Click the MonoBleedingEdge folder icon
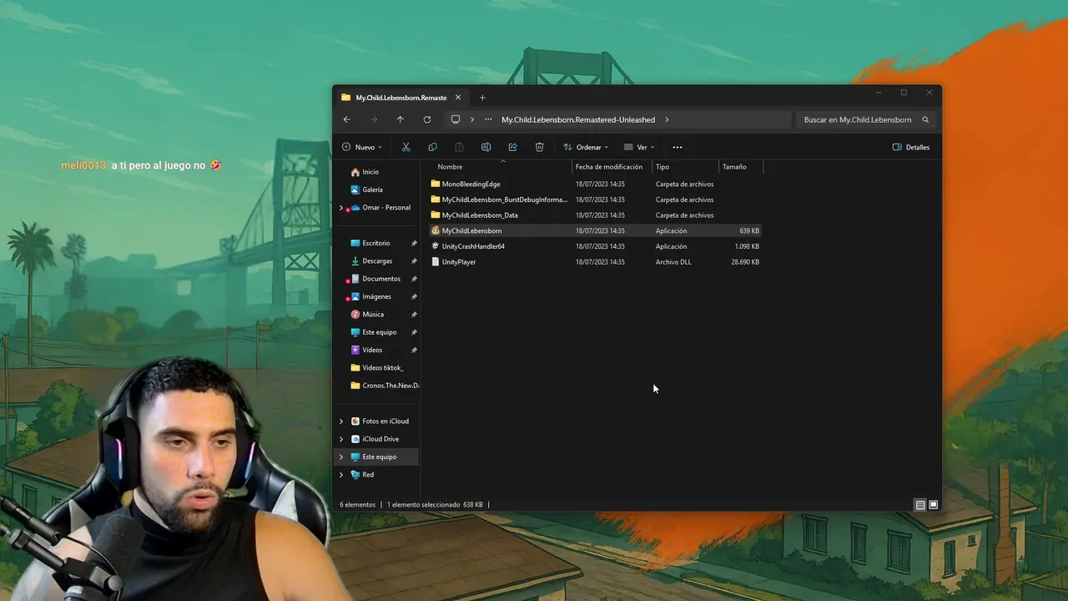Screen dimensions: 1068x601 coord(435,184)
